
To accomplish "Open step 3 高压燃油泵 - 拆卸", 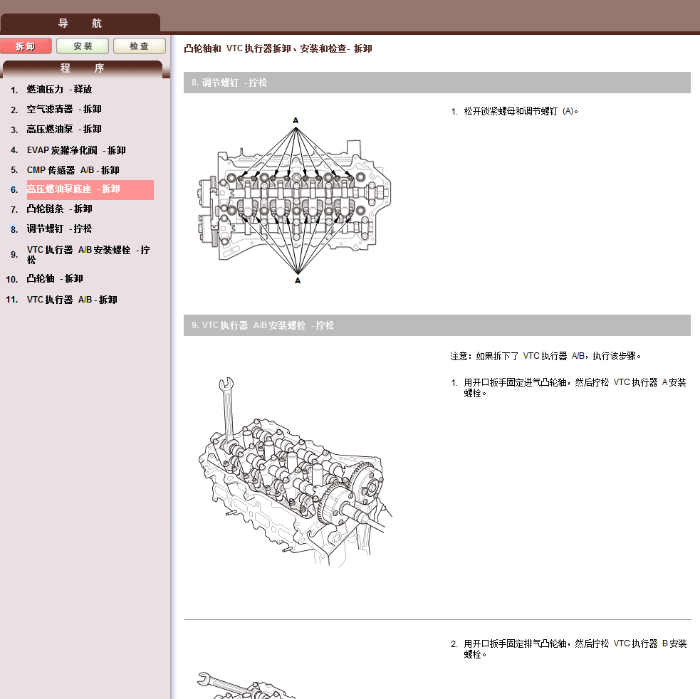I will 64,130.
